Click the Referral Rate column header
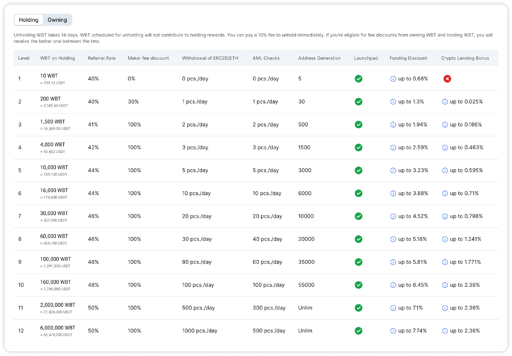512x356 pixels. [101, 58]
